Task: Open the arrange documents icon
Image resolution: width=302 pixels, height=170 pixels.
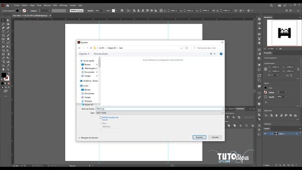Action: [x=279, y=5]
